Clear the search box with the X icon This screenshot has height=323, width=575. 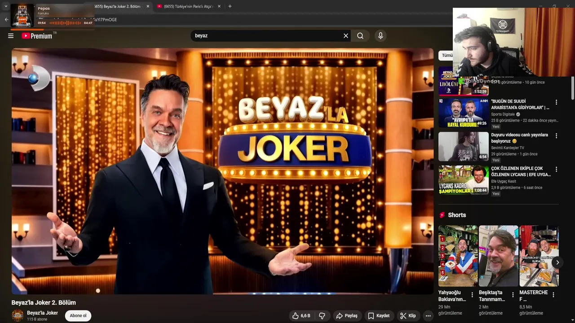click(x=346, y=36)
